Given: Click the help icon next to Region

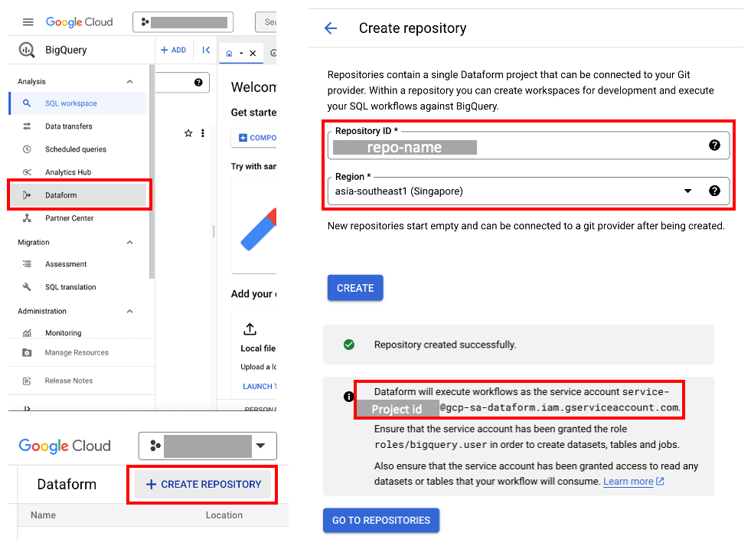Looking at the screenshot, I should click(717, 191).
